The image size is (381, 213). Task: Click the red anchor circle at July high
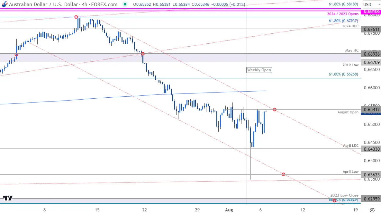point(76,17)
